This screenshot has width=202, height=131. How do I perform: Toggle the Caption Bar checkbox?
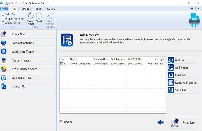pyautogui.click(x=3, y=19)
